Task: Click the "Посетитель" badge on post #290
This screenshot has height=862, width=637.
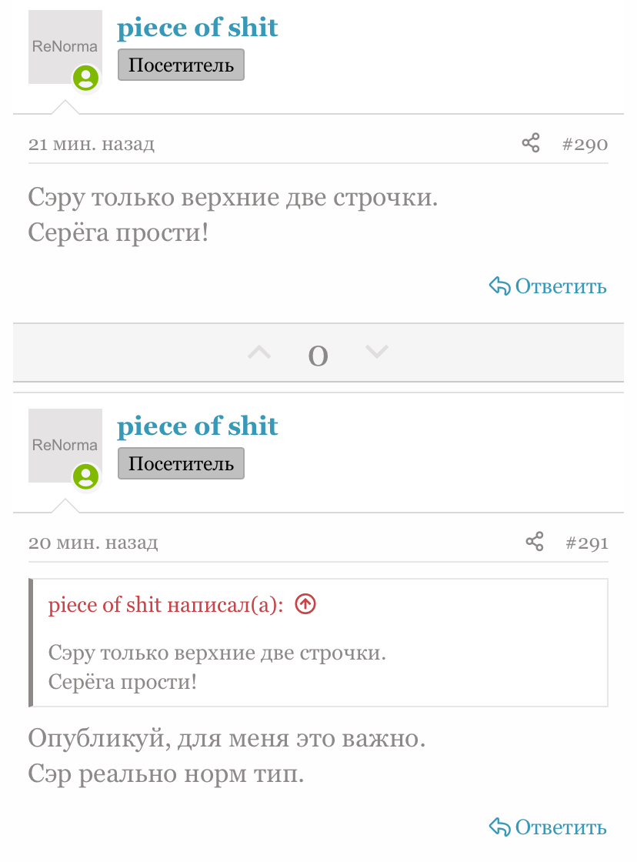Action: [181, 65]
